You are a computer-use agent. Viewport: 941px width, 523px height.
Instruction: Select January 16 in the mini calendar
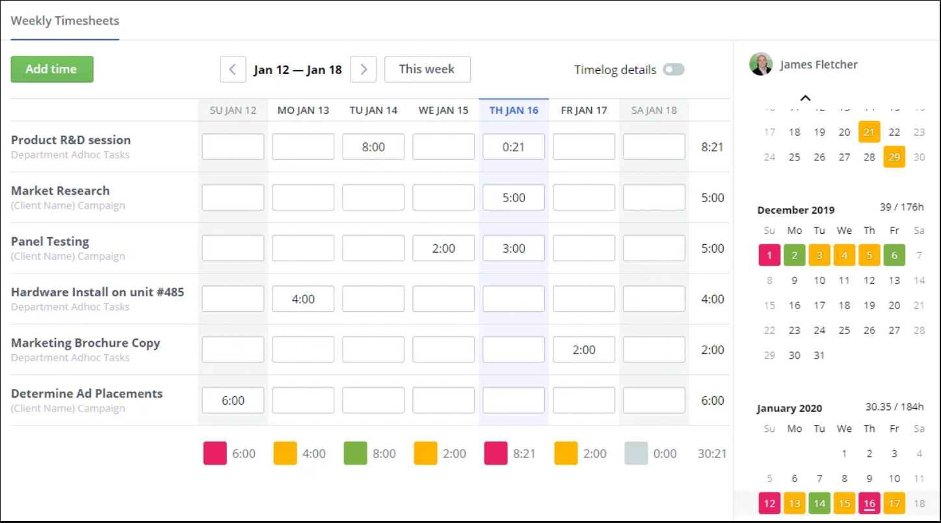[x=869, y=504]
